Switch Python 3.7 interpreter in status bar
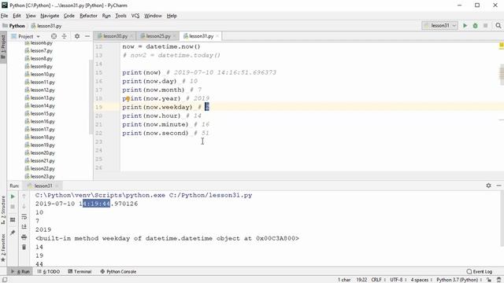Screen dimensions: 504x283 [x=458, y=280]
